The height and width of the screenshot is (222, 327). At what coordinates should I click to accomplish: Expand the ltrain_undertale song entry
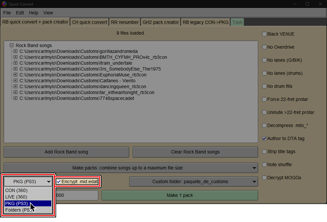(x=15, y=63)
